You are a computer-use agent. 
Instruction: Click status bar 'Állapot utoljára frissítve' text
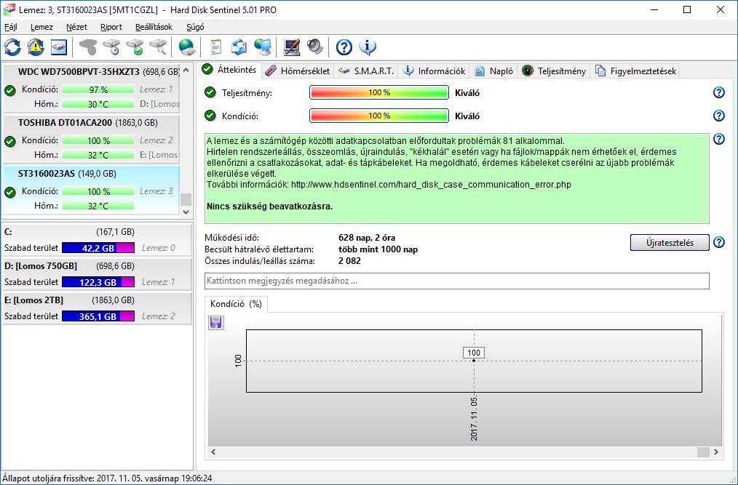[107, 478]
